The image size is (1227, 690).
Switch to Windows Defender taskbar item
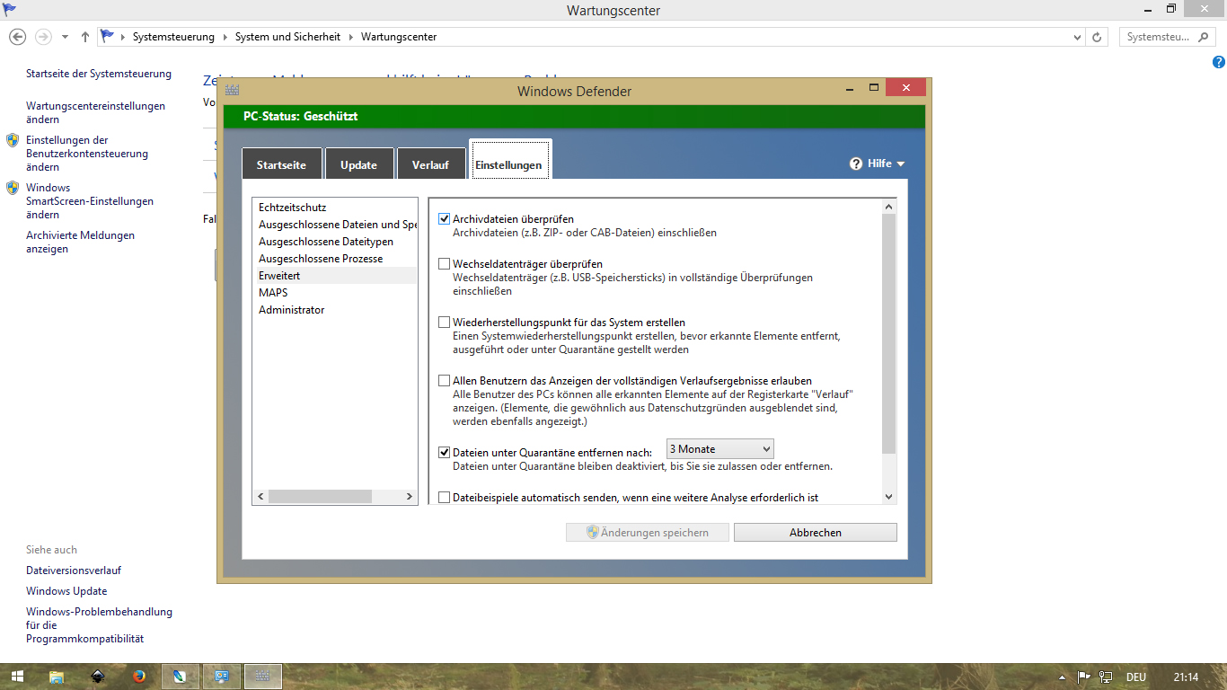coord(263,677)
